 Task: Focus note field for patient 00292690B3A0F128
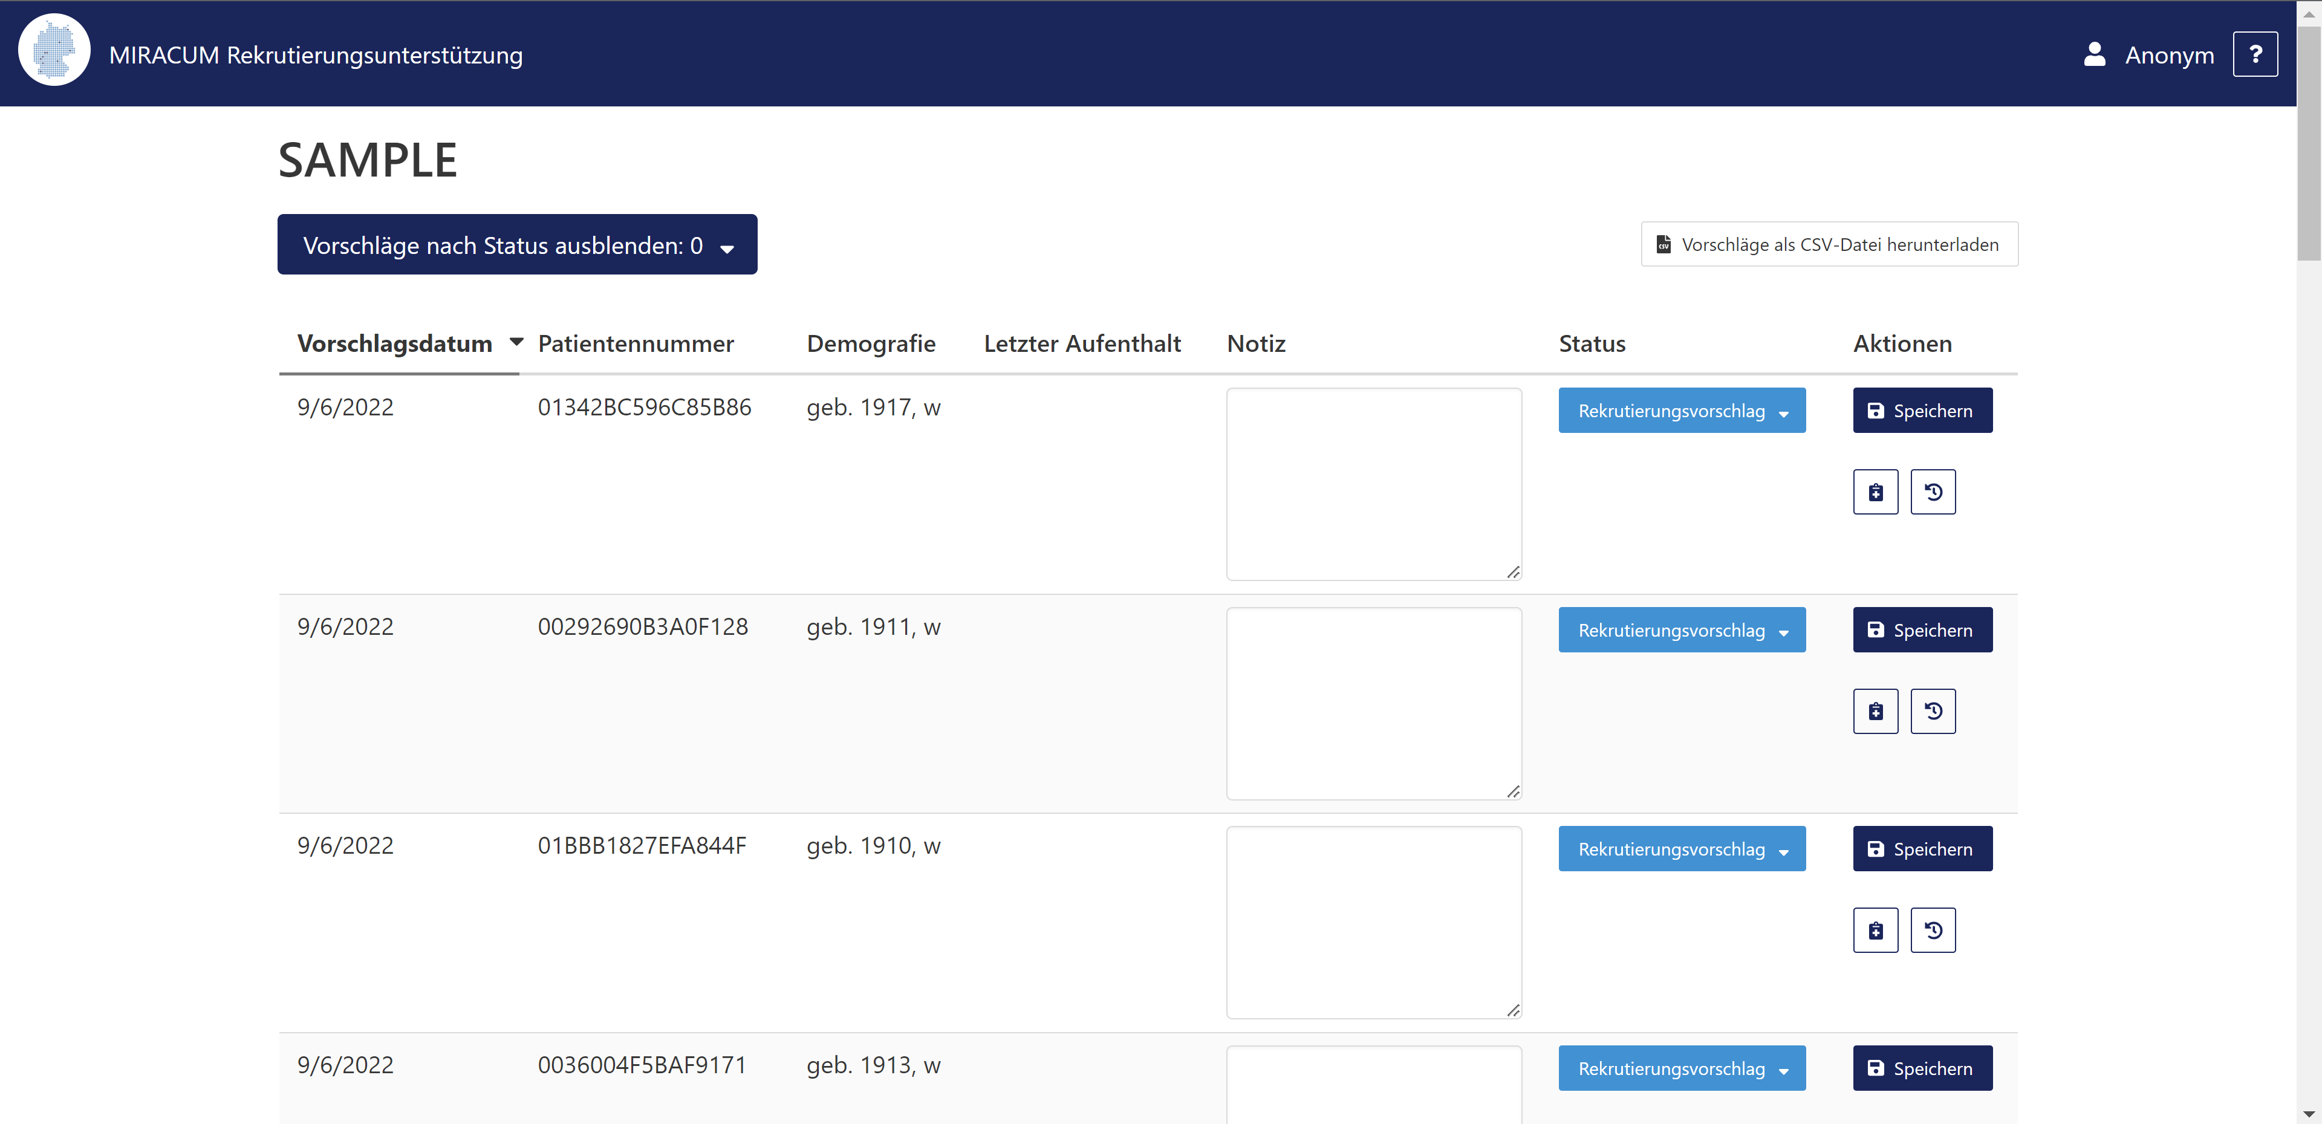coord(1374,703)
